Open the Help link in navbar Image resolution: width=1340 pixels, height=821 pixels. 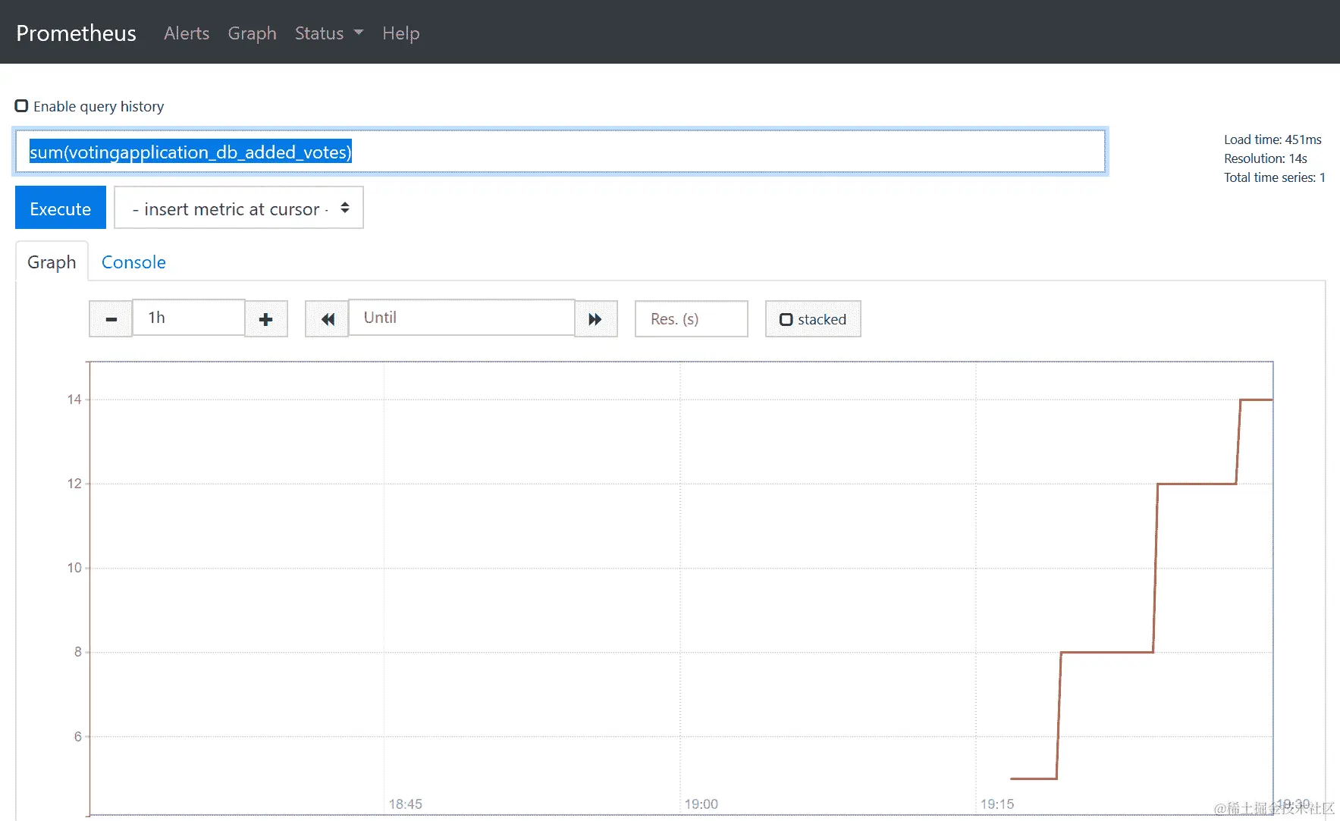tap(401, 33)
